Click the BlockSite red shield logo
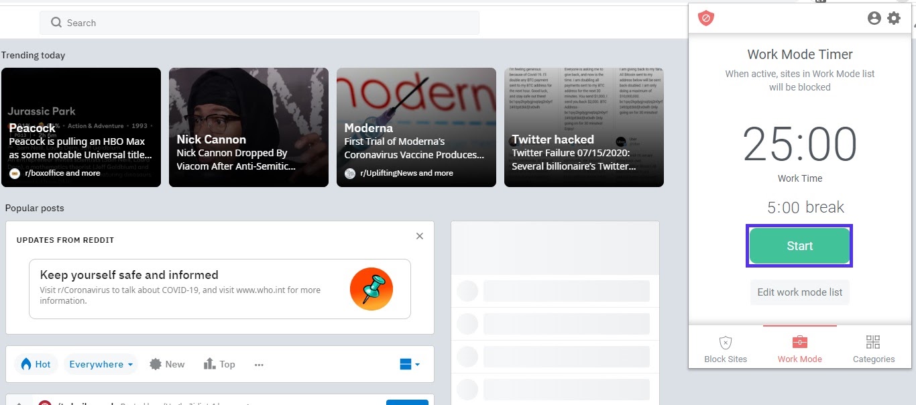 (705, 18)
